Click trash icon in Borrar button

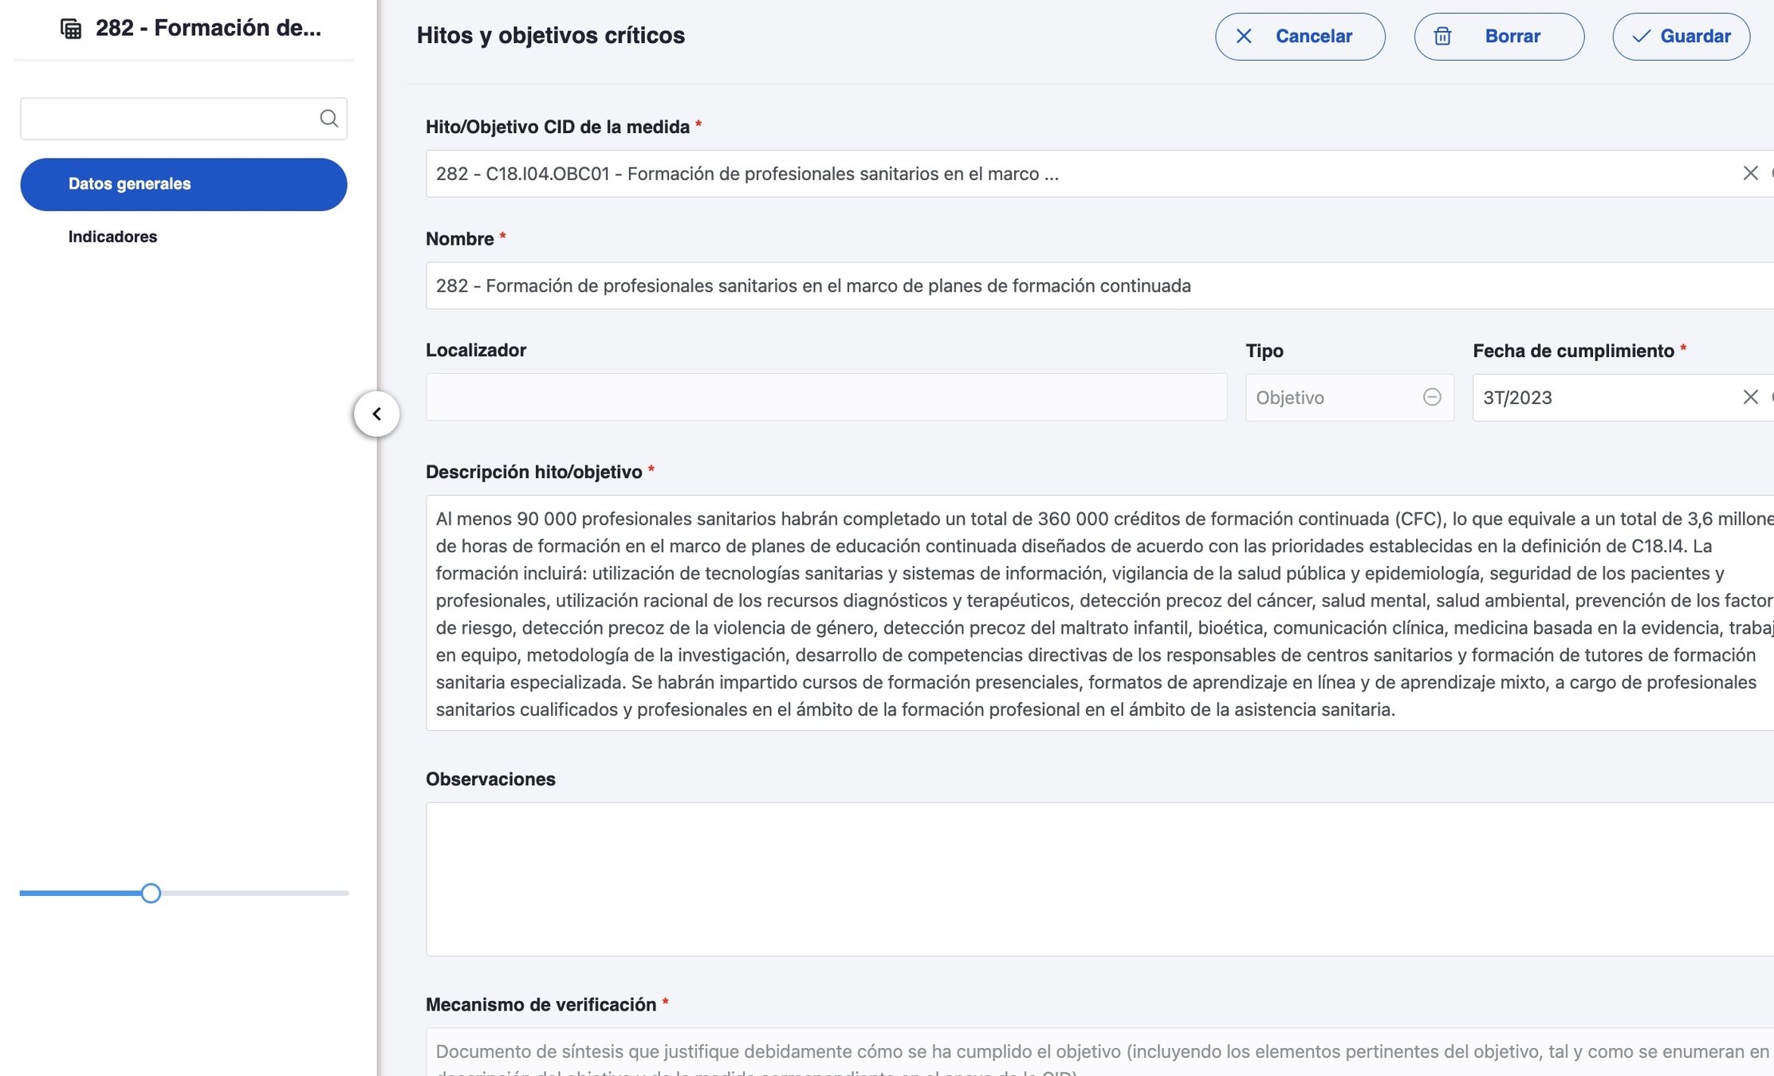click(1442, 37)
